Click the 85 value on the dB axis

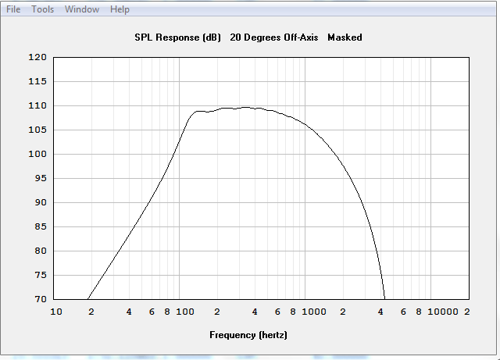pos(41,226)
